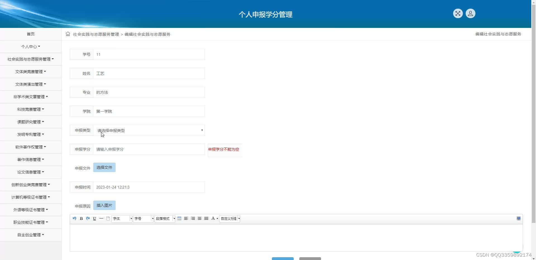Click inside the 申报原因 rich text area
The image size is (536, 260).
296,238
